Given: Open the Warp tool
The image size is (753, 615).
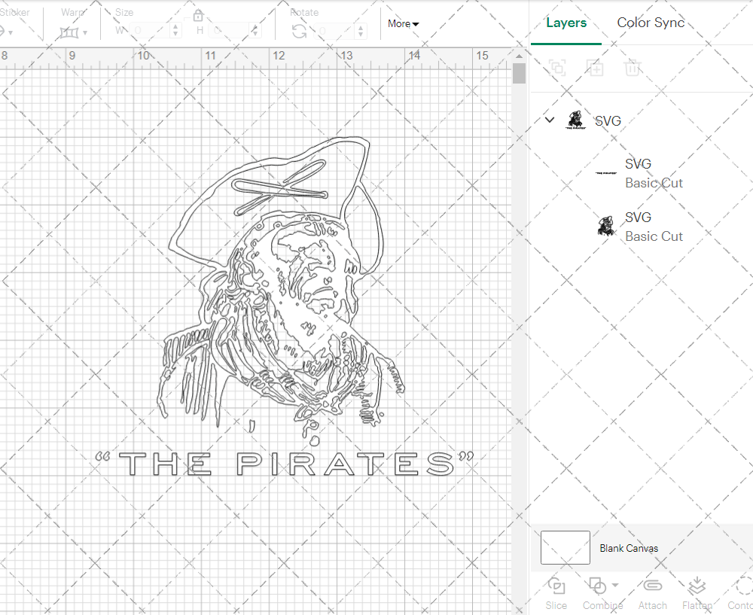Looking at the screenshot, I should [69, 32].
